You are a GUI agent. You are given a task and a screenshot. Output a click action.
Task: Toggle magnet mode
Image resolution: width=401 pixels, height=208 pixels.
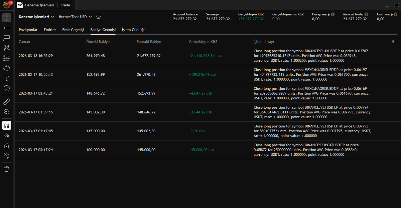point(7,125)
